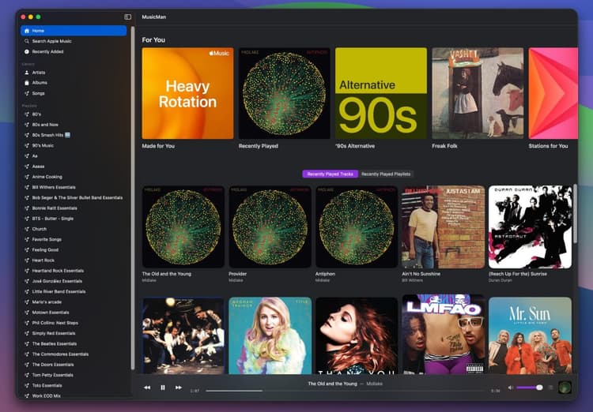Image resolution: width=593 pixels, height=412 pixels.
Task: Click the main content vertical scrollbar
Action: [576, 213]
